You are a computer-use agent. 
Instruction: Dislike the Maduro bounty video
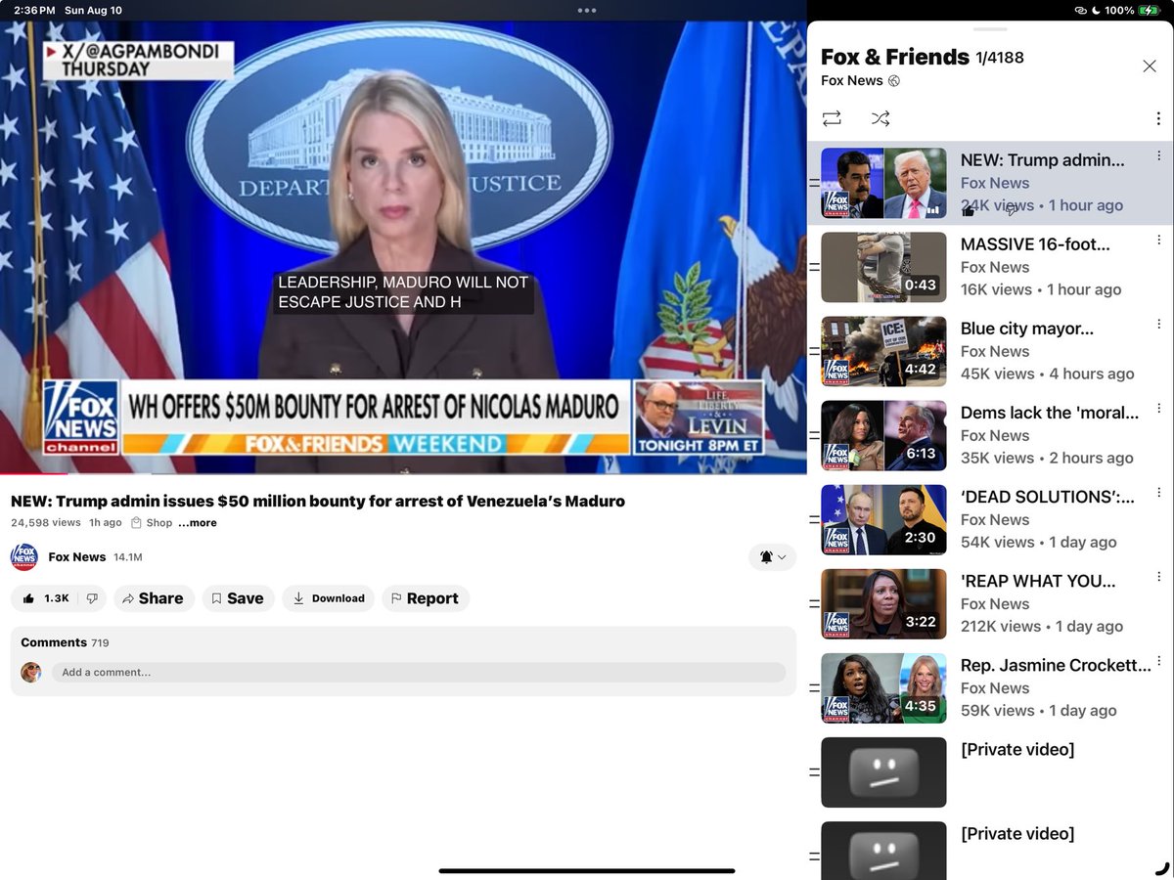tap(92, 598)
